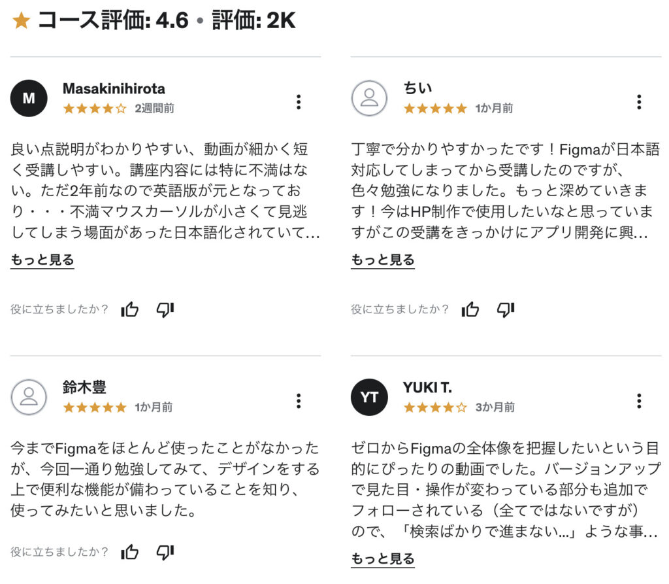This screenshot has width=669, height=584.
Task: Click thumbs down on ちい's review
Action: click(506, 309)
